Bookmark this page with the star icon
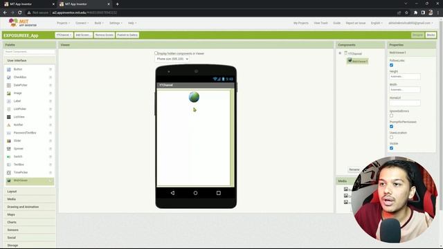This screenshot has width=443, height=249. tap(406, 12)
